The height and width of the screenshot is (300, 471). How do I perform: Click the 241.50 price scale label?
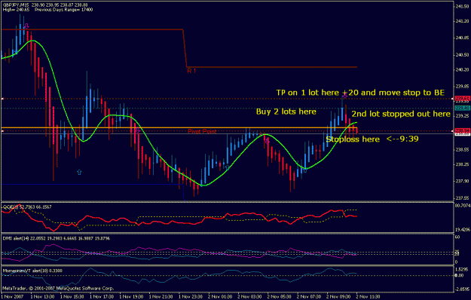pyautogui.click(x=463, y=6)
